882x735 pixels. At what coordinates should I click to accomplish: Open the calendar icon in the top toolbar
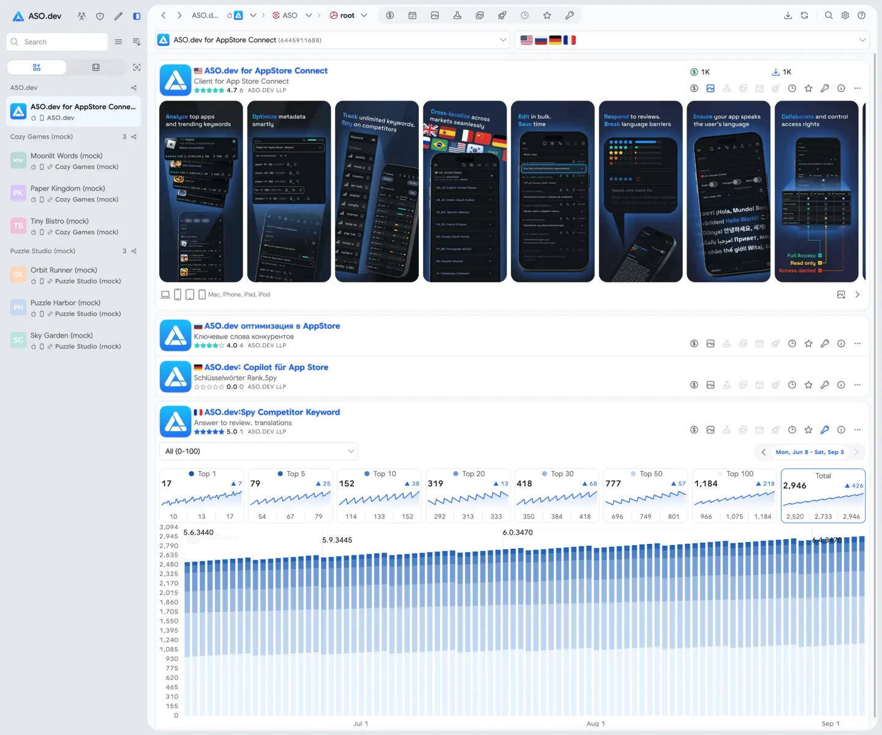coord(412,15)
